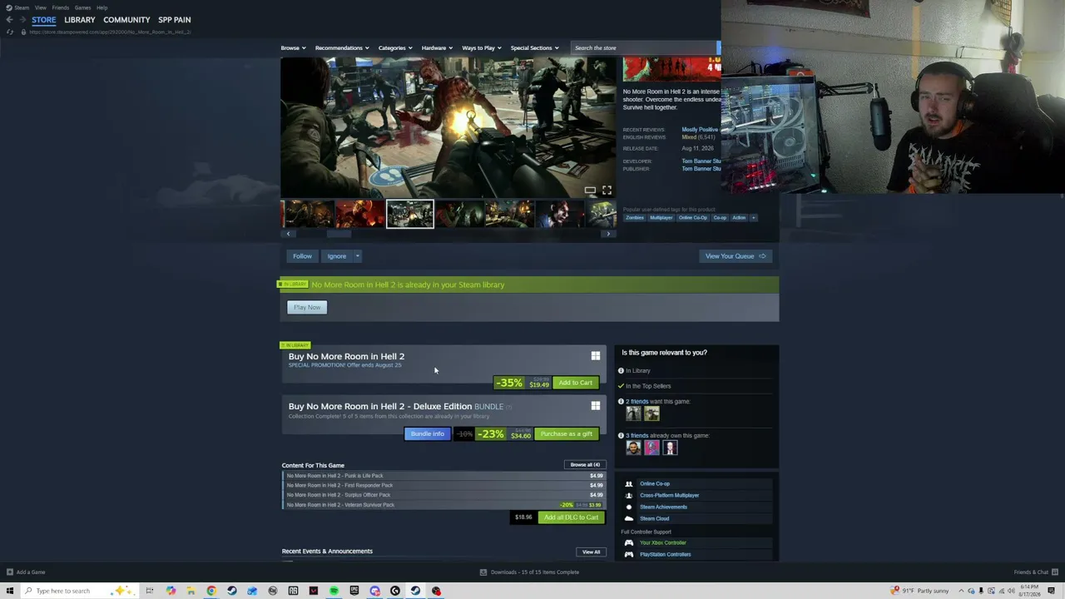Screen dimensions: 1065x599
Task: Toggle fullscreen on the screenshot viewer
Action: pyautogui.click(x=607, y=191)
